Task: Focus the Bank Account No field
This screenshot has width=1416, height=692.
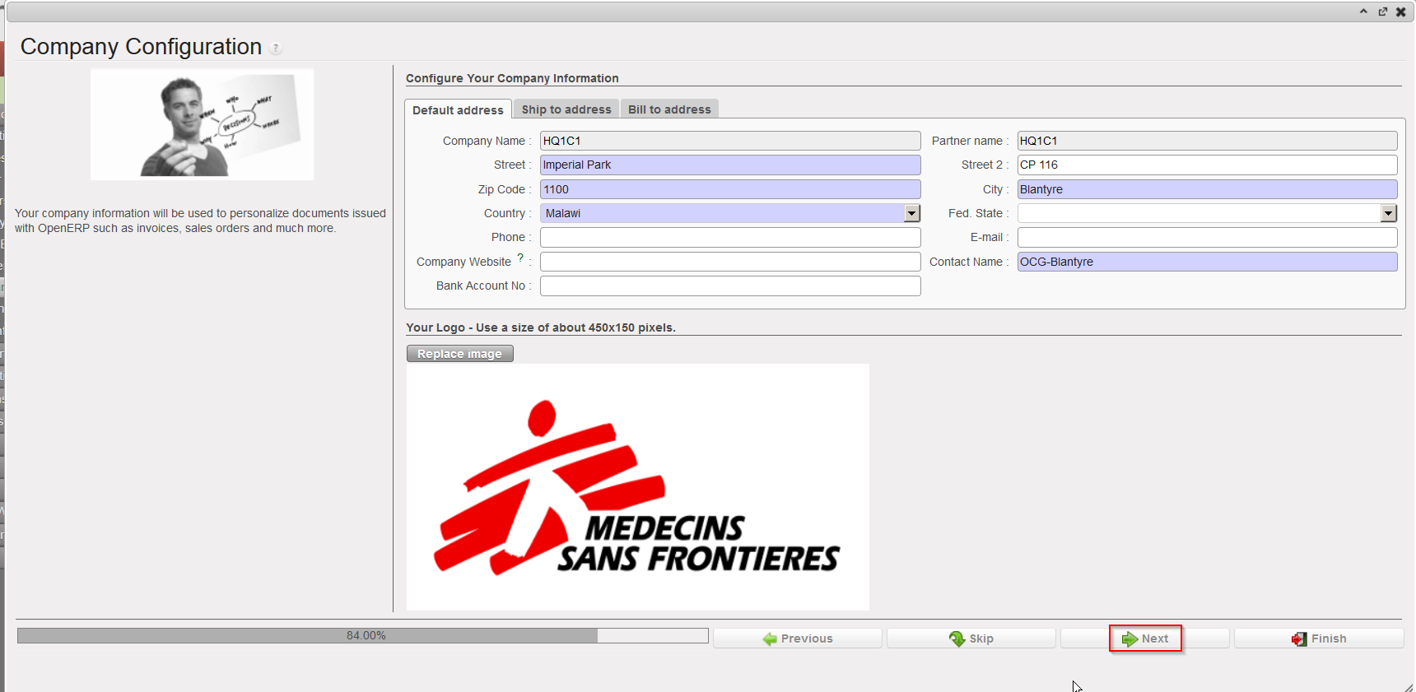Action: click(x=730, y=286)
